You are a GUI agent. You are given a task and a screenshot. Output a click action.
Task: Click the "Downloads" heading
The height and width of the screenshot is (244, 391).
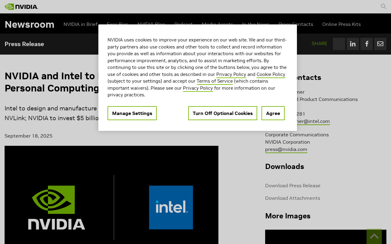click(285, 167)
